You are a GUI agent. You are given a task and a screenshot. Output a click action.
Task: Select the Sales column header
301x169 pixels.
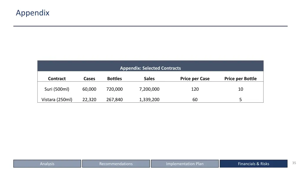click(x=149, y=79)
